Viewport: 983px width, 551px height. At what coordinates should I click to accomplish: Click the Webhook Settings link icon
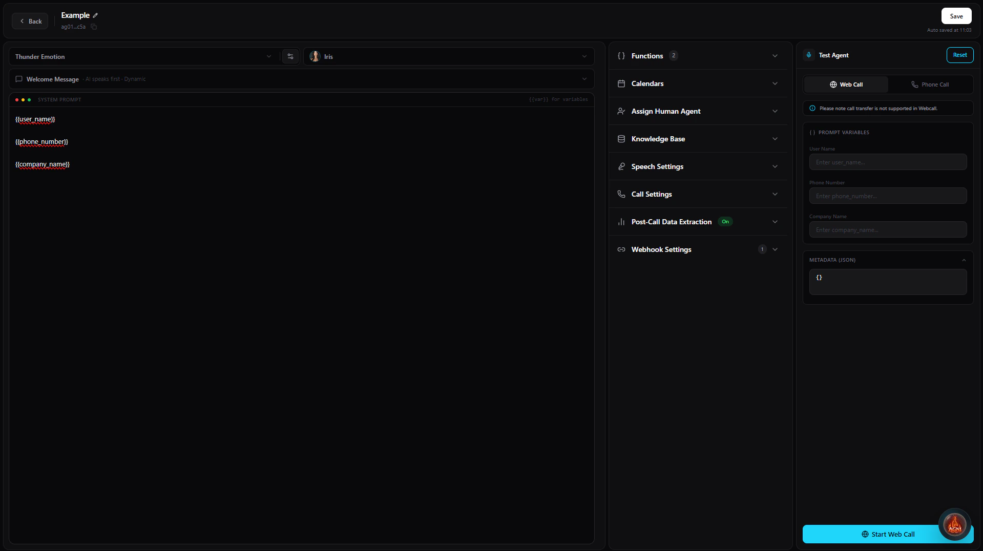click(621, 249)
